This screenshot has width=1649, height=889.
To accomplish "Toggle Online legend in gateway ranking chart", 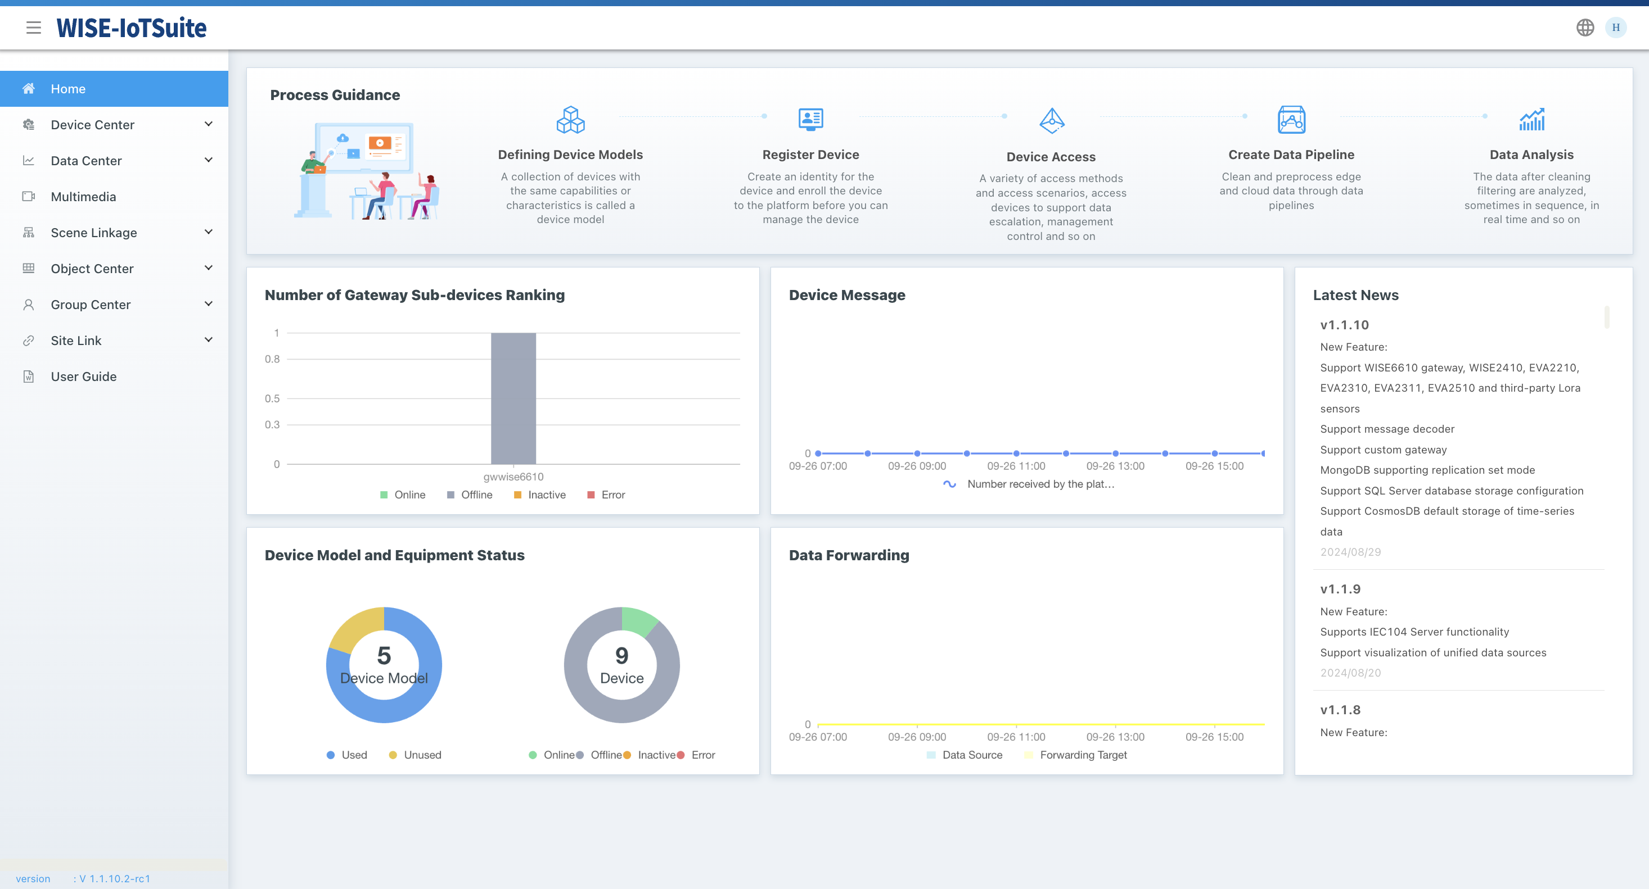I will (403, 495).
